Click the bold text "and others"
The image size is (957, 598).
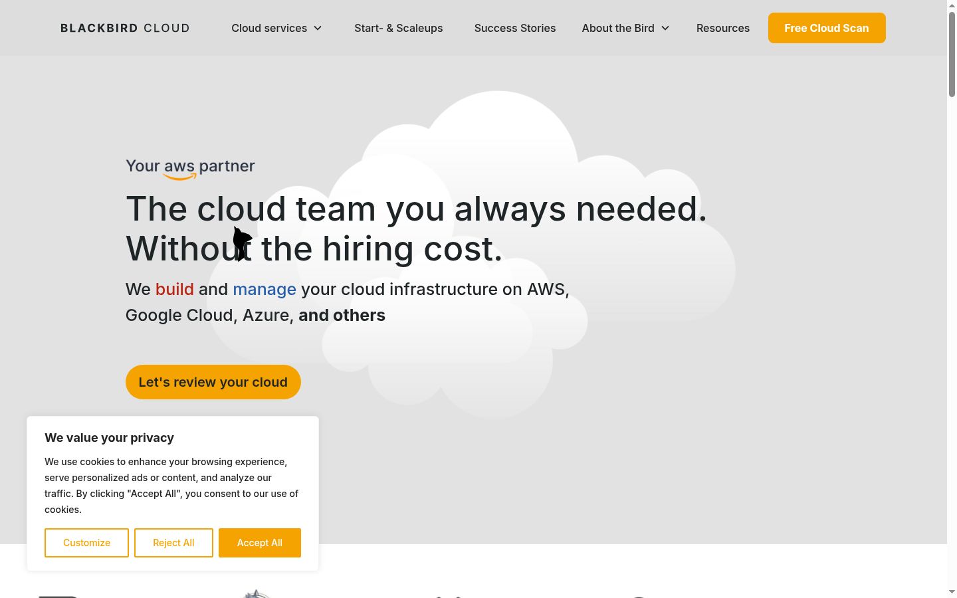point(342,315)
